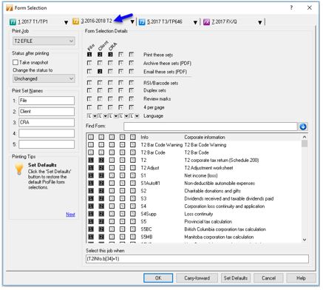
Task: Click the Select this job when field
Action: pos(197,259)
